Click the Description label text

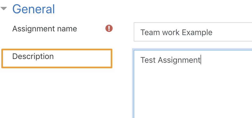point(33,57)
